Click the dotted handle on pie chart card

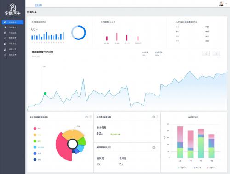click(x=91, y=117)
